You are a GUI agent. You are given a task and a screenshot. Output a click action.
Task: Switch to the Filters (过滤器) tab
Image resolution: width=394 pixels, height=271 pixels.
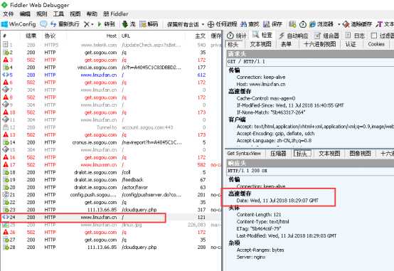coord(383,36)
